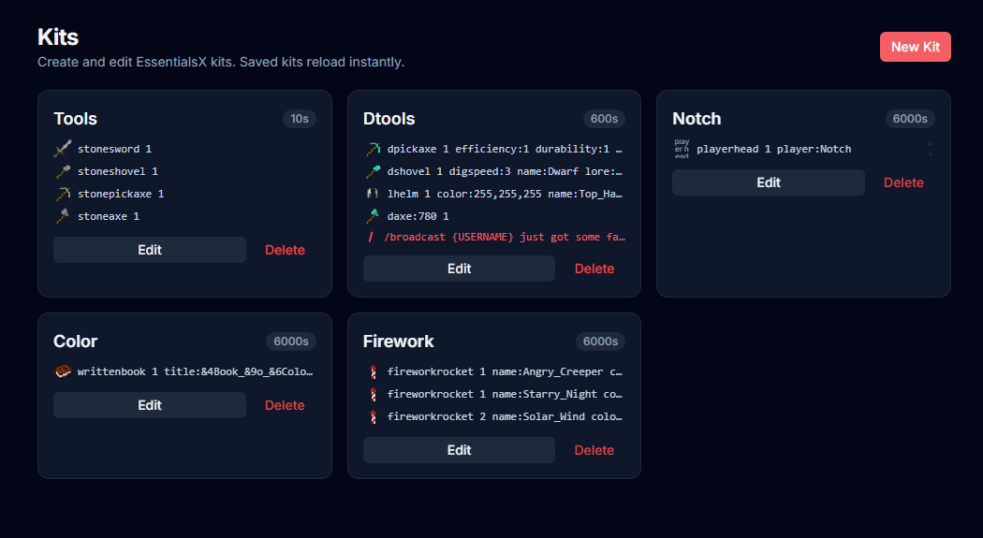The image size is (983, 538).
Task: Edit the Tools kit
Action: [x=150, y=250]
